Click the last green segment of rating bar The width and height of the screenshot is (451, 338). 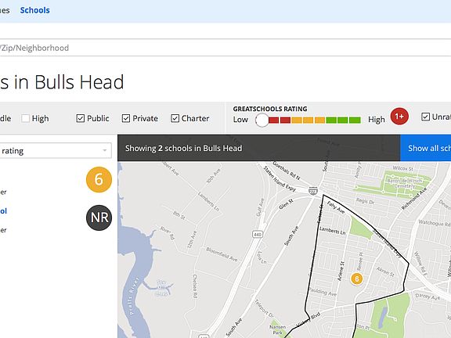pos(355,120)
